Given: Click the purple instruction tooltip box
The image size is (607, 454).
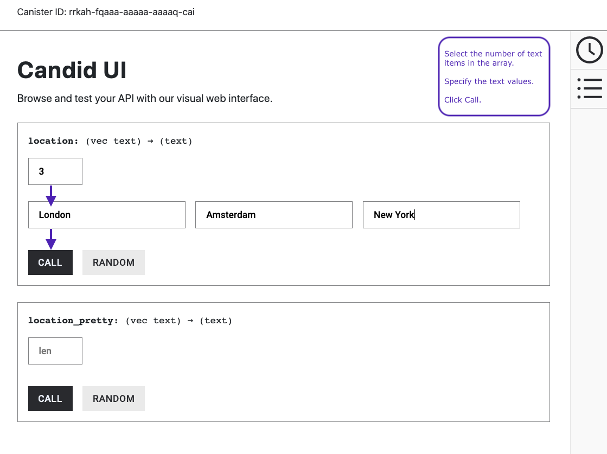Looking at the screenshot, I should (x=494, y=76).
